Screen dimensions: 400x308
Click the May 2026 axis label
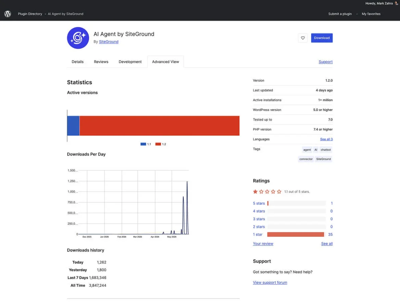point(172,237)
